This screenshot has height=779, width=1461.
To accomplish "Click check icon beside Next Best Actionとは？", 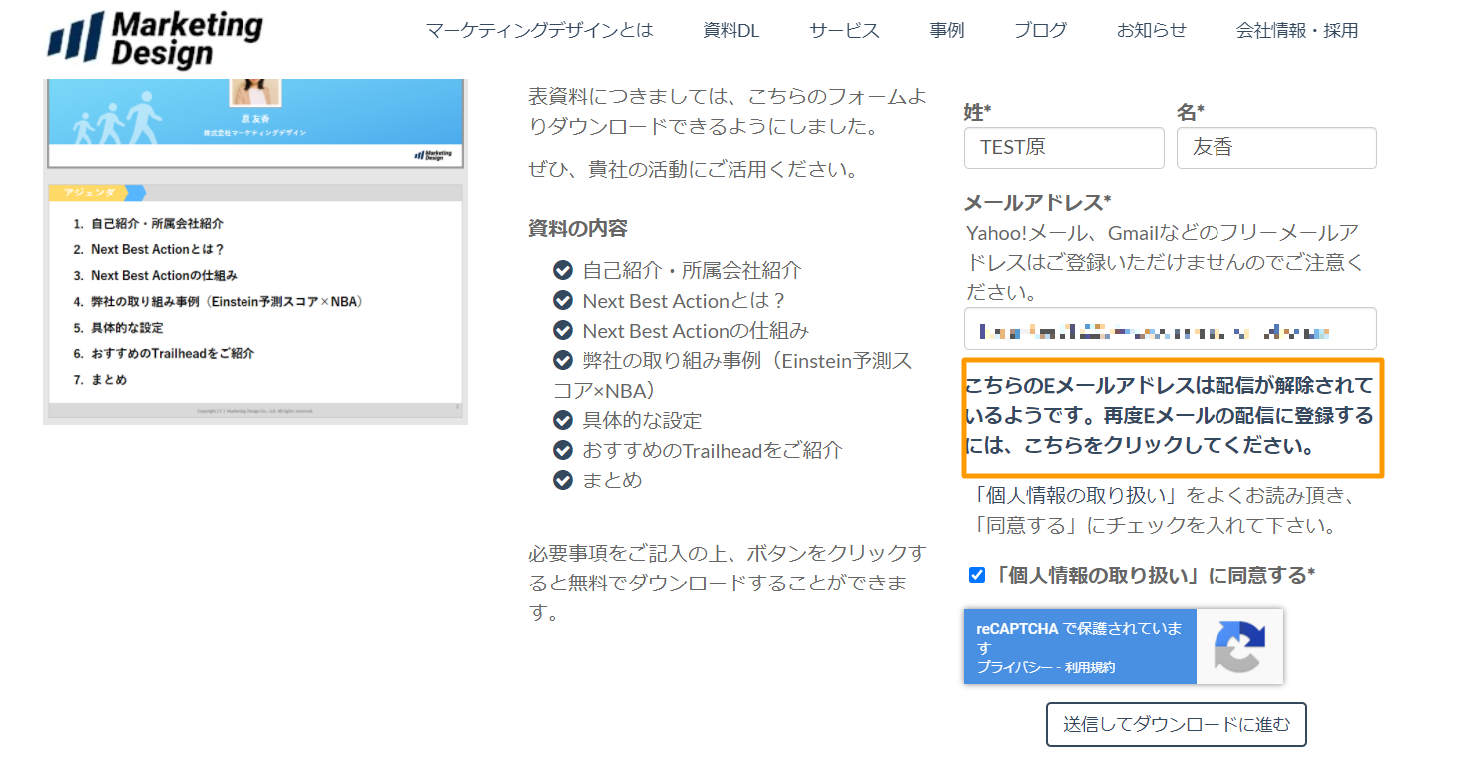I will 563,300.
